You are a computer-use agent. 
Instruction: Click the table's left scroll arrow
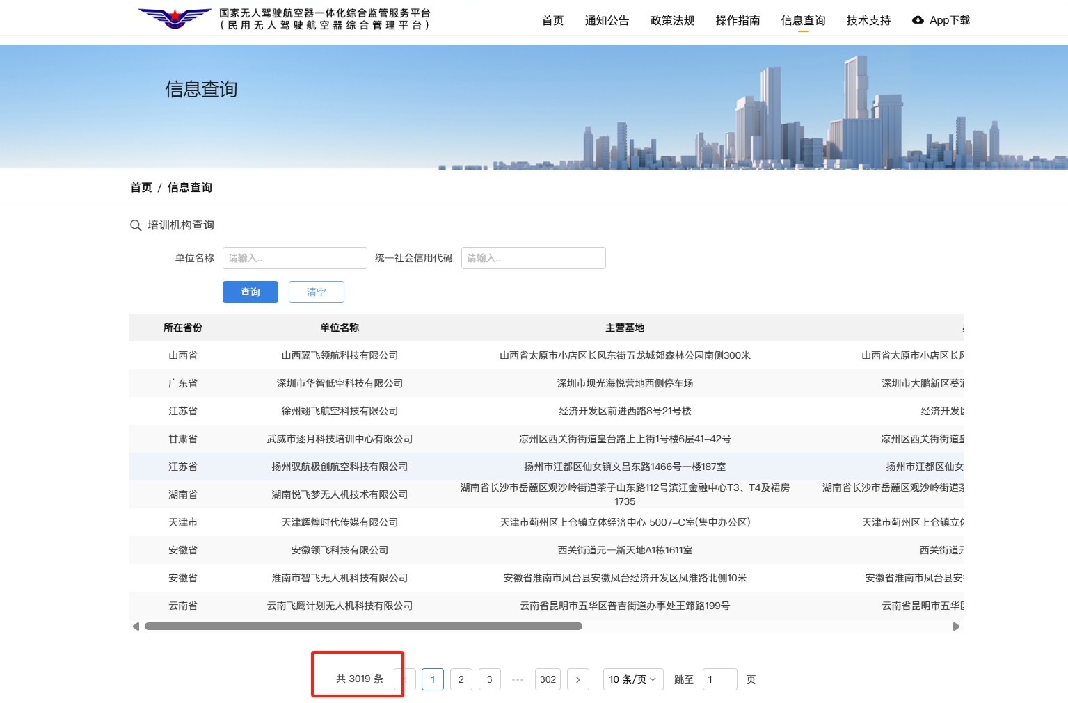[x=136, y=627]
